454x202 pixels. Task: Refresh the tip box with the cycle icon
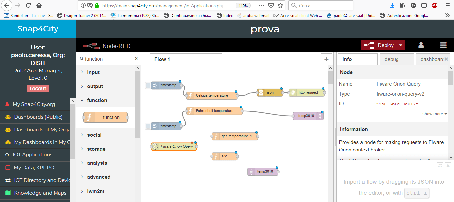coord(440,166)
